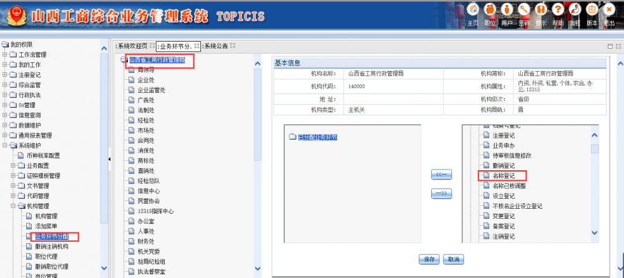Click the move-left arrow button
Viewport: 624px width, 278px height.
(x=441, y=175)
